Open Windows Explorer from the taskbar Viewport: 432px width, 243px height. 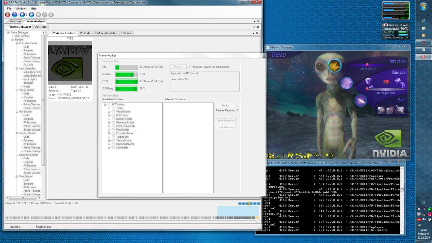tap(423, 28)
